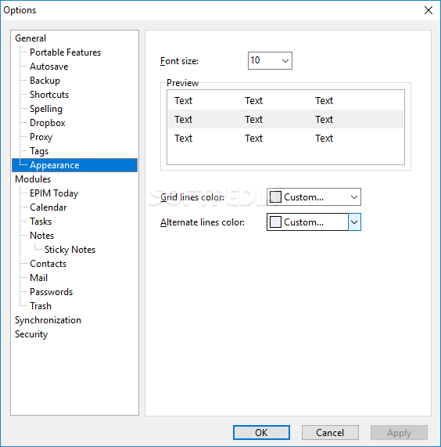Viewport: 441px width, 447px height.
Task: Go to Autosave options
Action: (x=49, y=67)
